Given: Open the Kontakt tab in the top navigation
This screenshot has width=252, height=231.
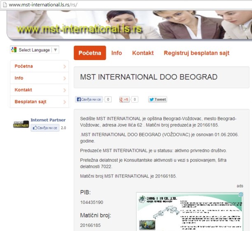Looking at the screenshot, I should tap(143, 53).
